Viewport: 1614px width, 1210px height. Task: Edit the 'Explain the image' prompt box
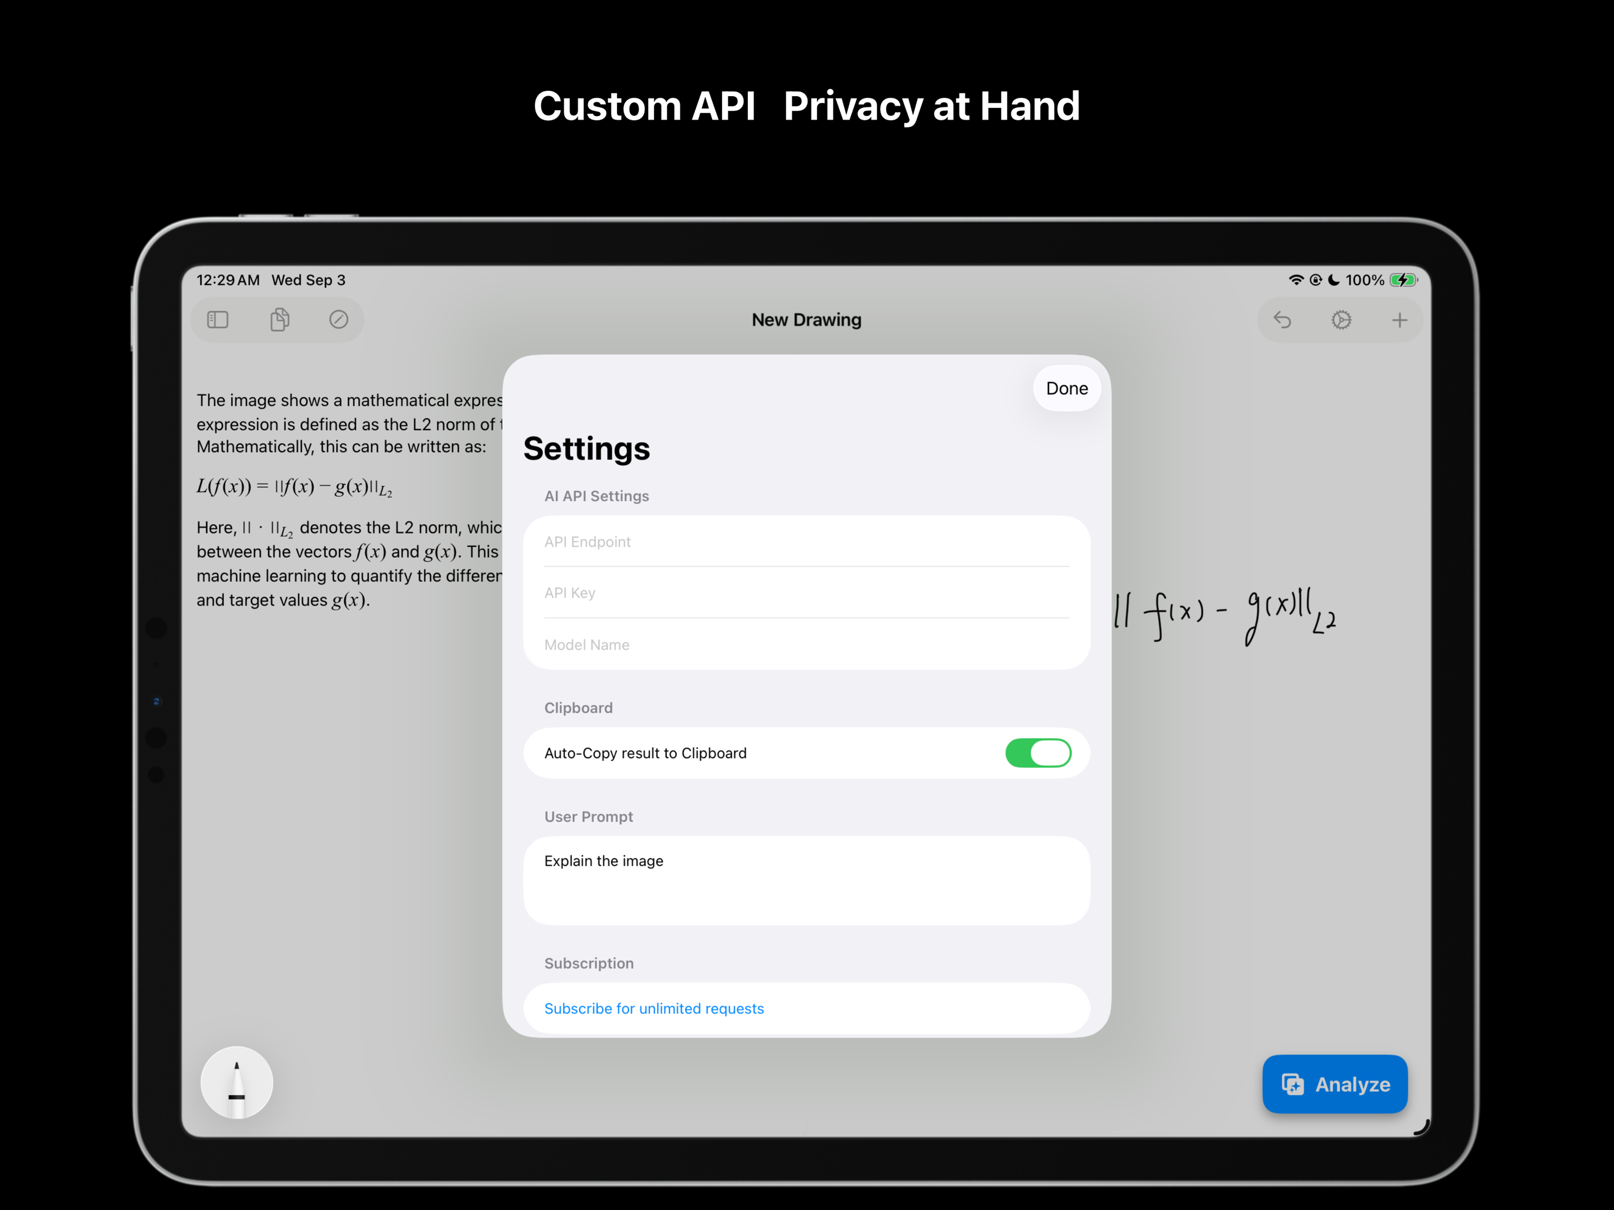pos(807,881)
